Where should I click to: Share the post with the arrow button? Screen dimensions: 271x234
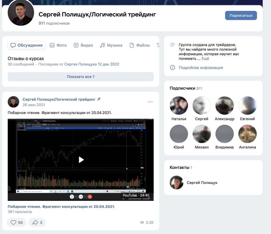tap(37, 222)
